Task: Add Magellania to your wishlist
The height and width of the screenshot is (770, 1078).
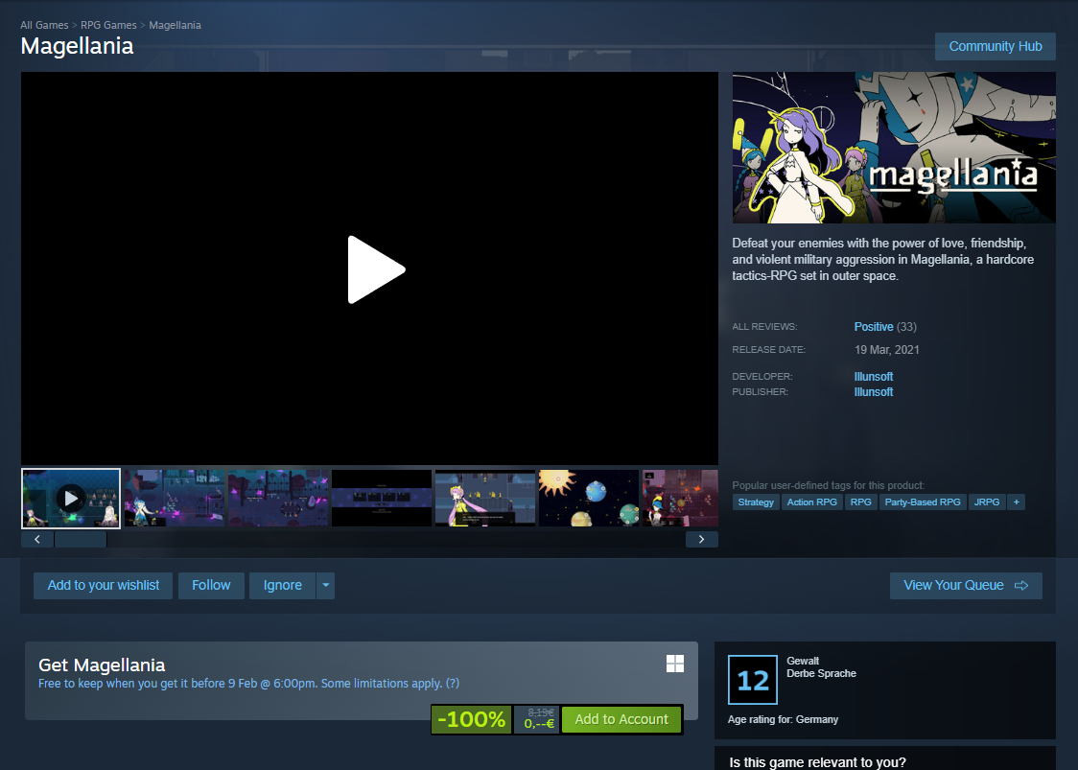Action: (x=104, y=585)
